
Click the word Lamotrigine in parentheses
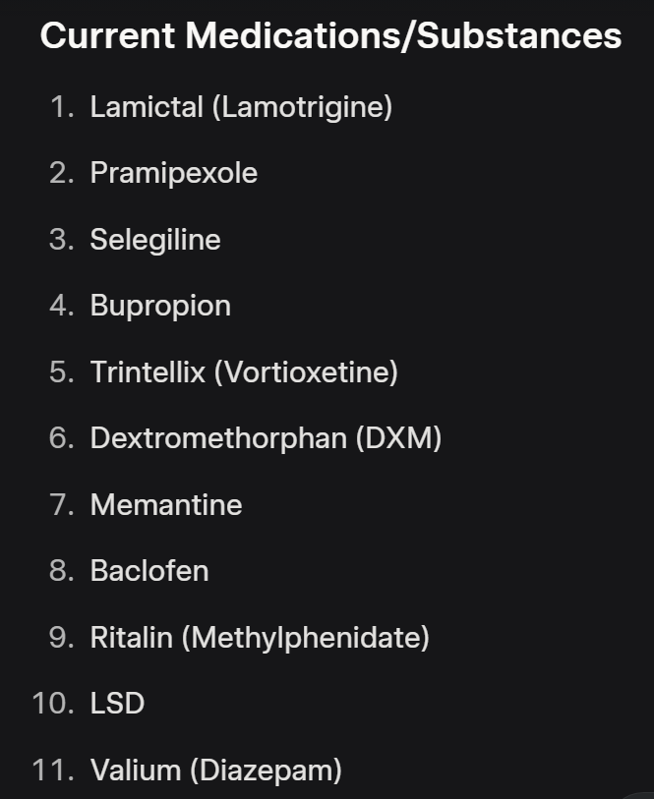(x=302, y=107)
